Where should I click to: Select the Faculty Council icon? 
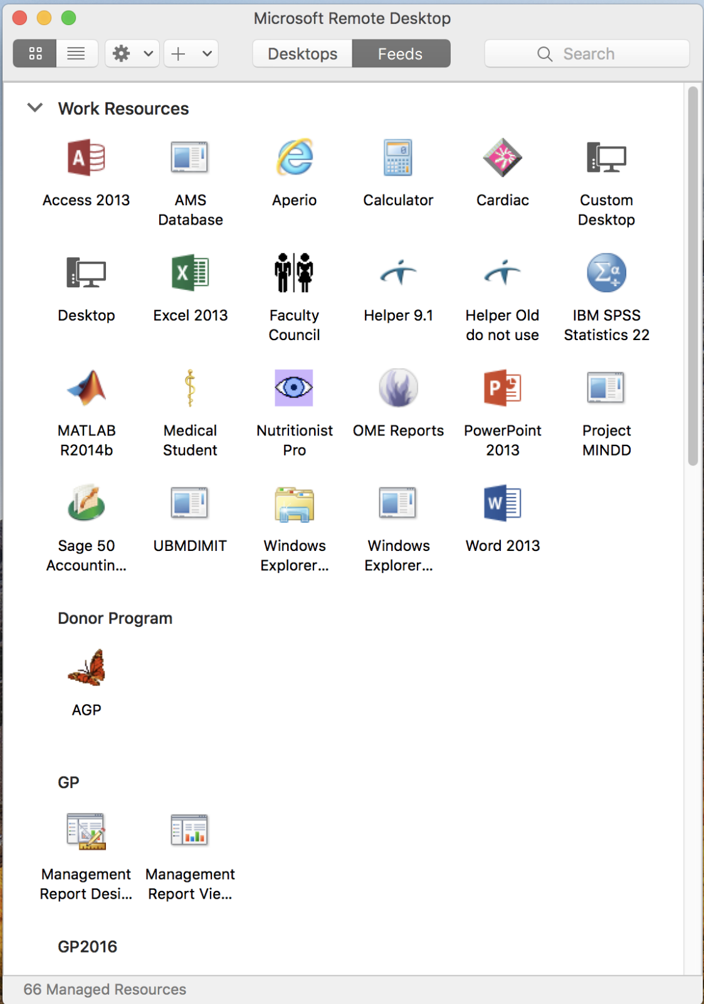(294, 273)
